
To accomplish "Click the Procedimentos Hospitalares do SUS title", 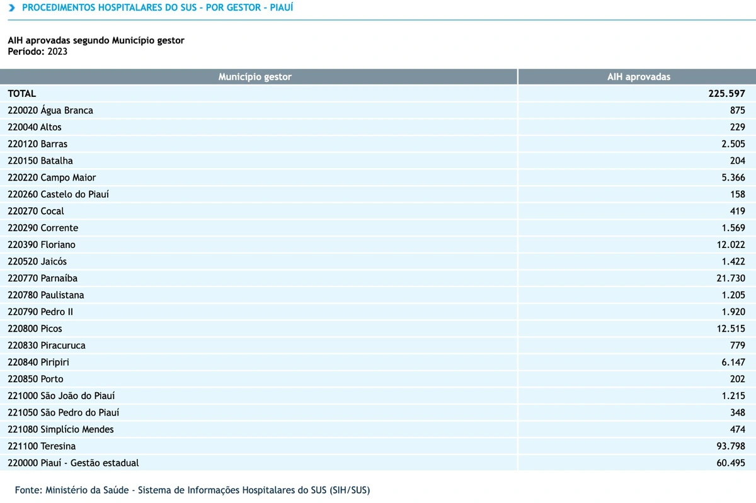I will 157,8.
